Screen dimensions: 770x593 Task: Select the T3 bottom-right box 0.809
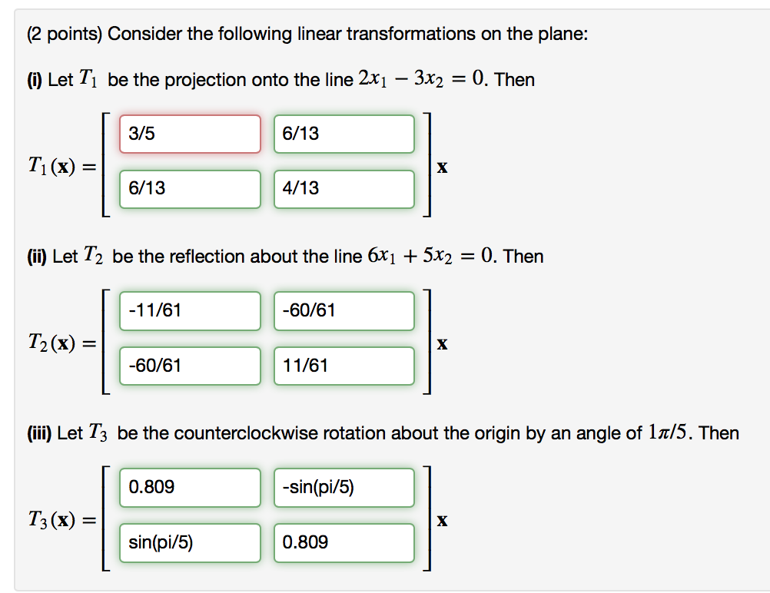coord(344,542)
